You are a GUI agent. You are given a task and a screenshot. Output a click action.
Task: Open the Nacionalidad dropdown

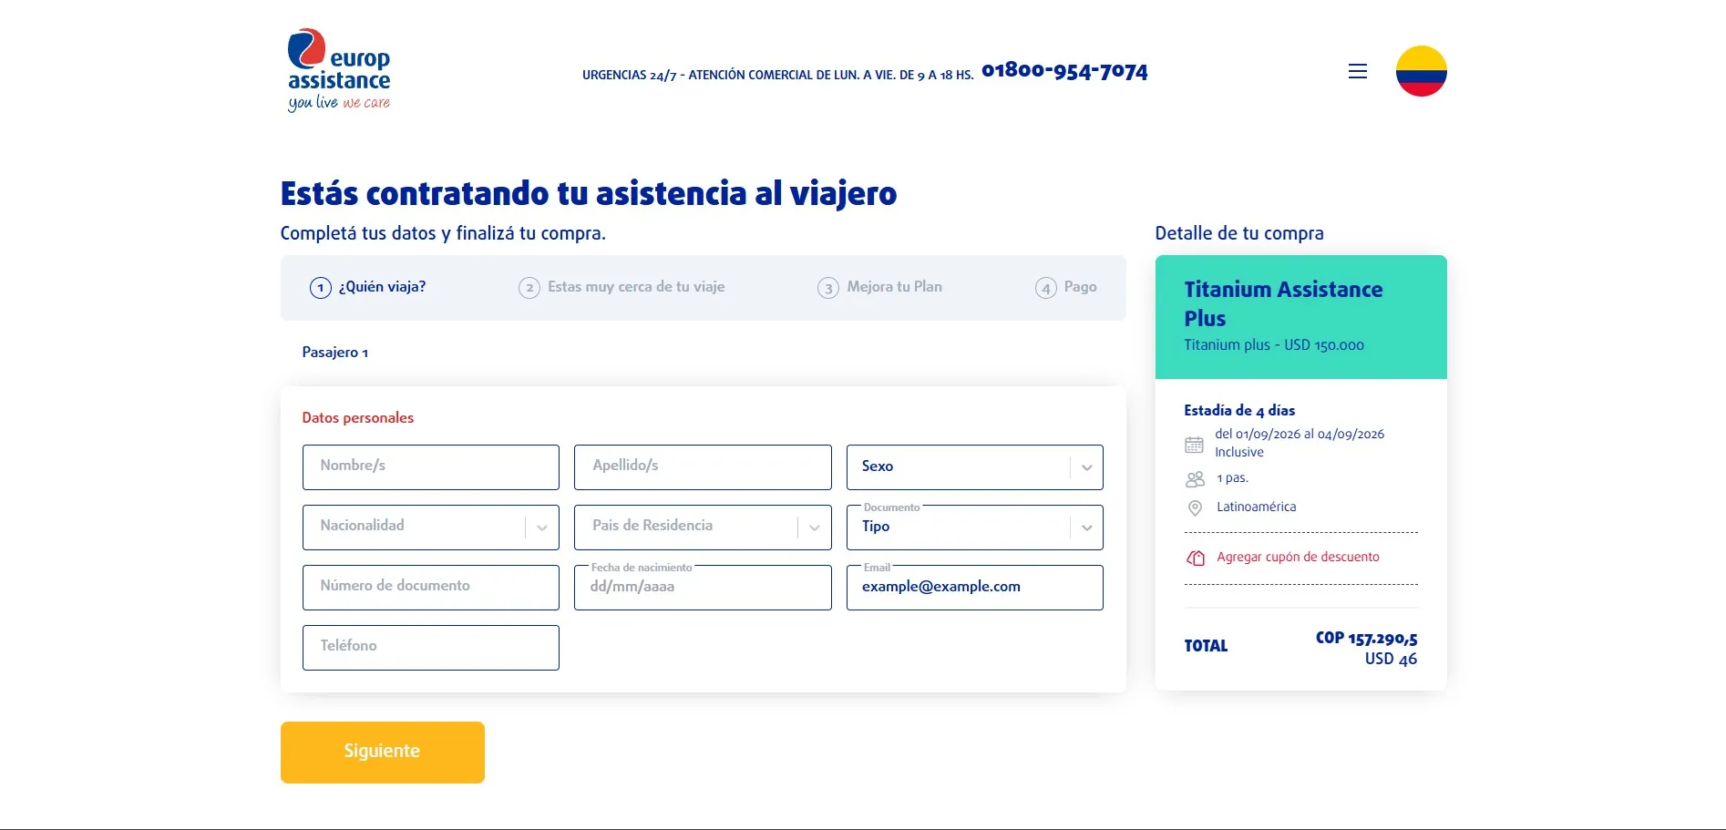pyautogui.click(x=430, y=528)
